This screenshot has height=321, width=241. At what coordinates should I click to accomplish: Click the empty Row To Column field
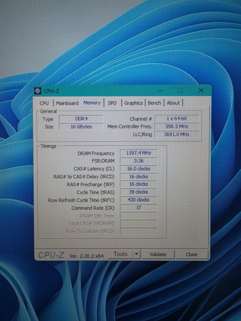tap(138, 231)
